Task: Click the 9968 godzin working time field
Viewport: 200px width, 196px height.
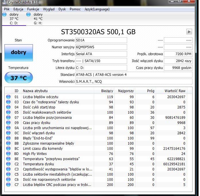Action: pyautogui.click(x=178, y=68)
